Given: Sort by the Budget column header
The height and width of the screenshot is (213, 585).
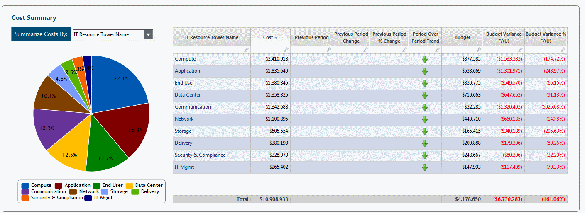Looking at the screenshot, I should point(463,37).
